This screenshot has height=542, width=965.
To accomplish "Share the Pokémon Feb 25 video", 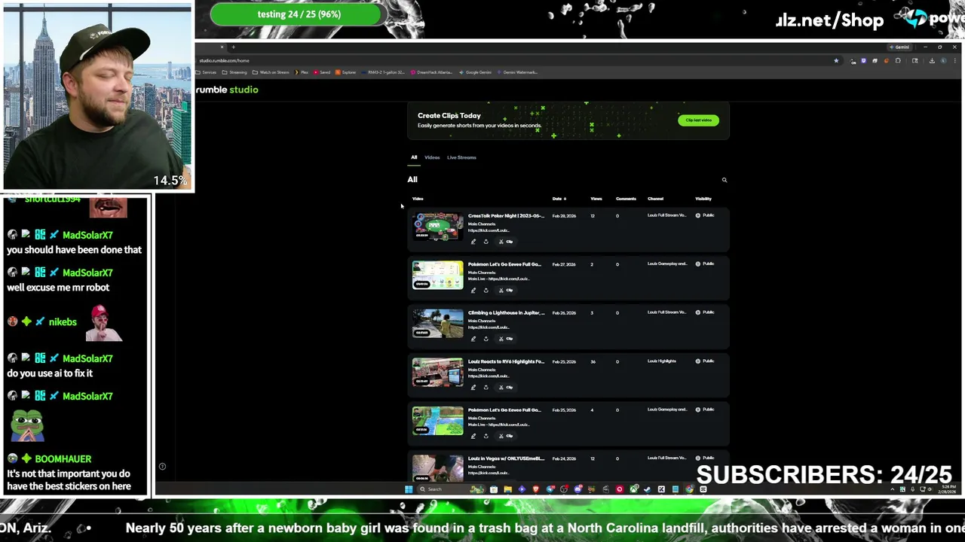I will click(x=486, y=436).
